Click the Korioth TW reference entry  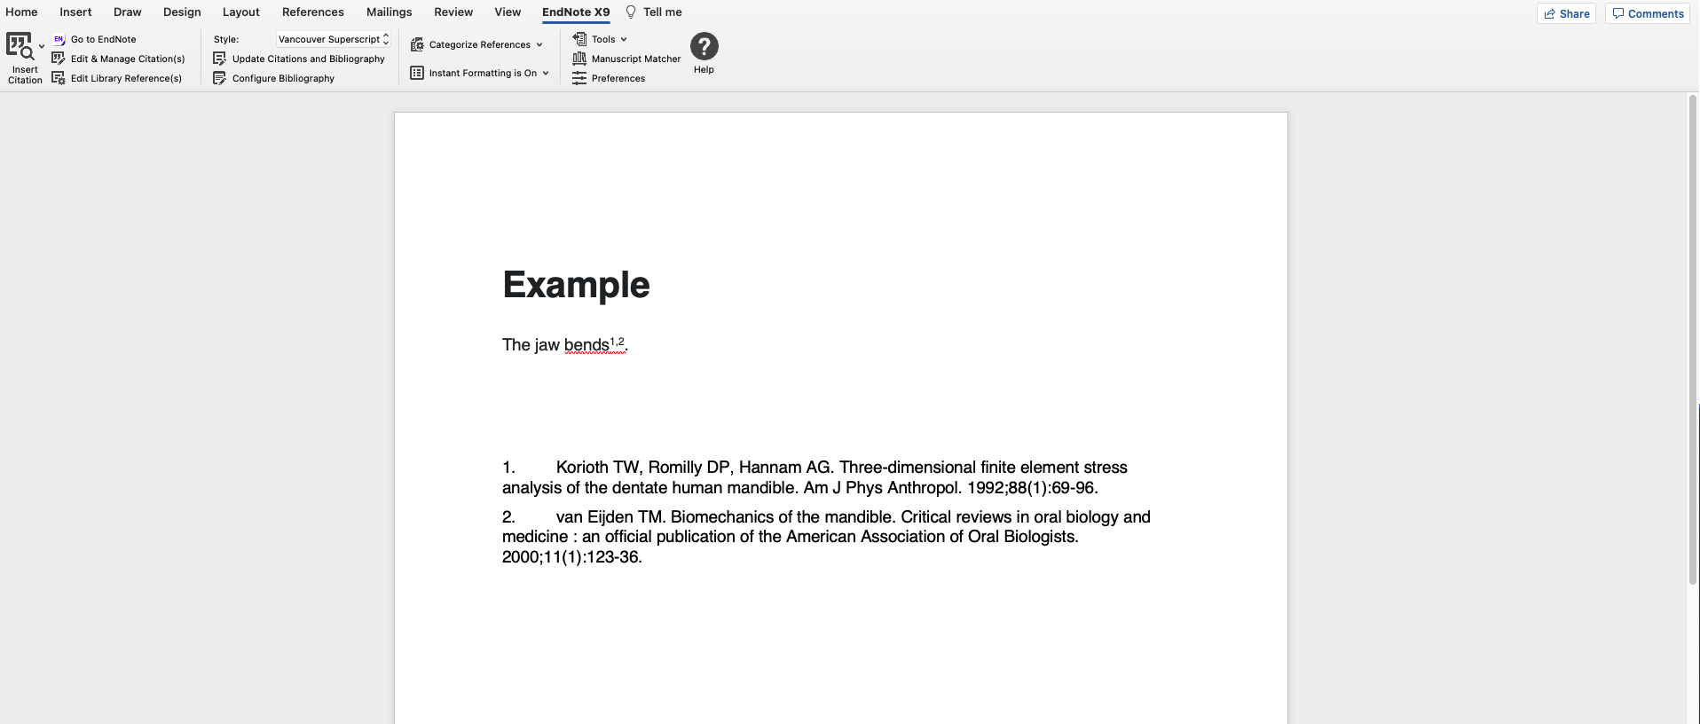point(815,477)
